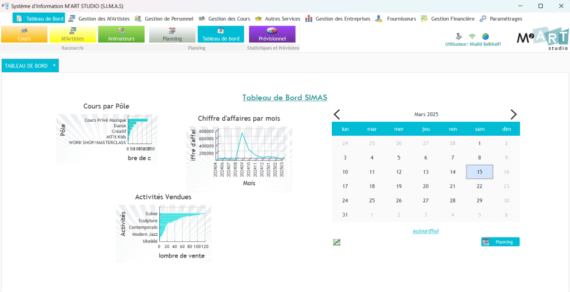
Task: Click Utilisateur: Khalid Belkhalfi label
Action: coord(473,44)
